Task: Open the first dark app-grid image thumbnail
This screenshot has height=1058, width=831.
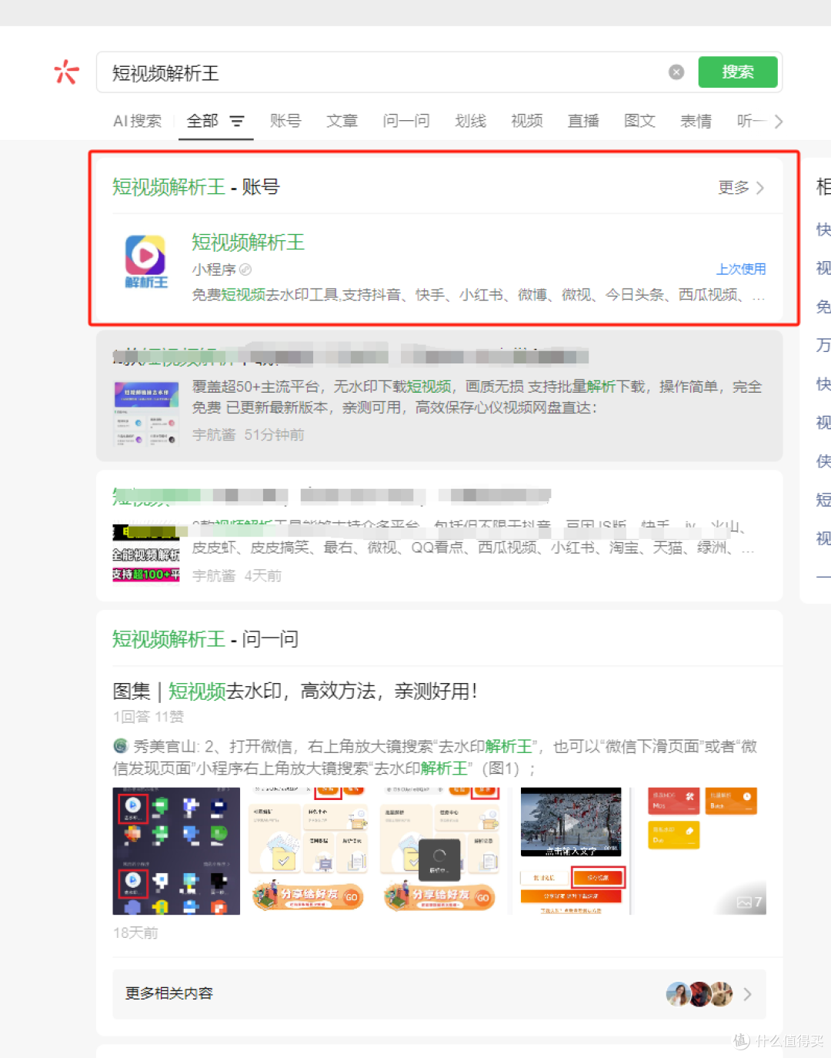Action: [x=176, y=851]
